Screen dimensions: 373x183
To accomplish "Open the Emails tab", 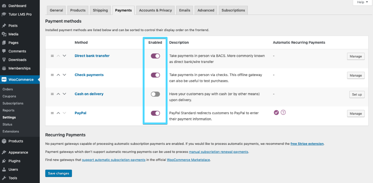I will point(185,10).
